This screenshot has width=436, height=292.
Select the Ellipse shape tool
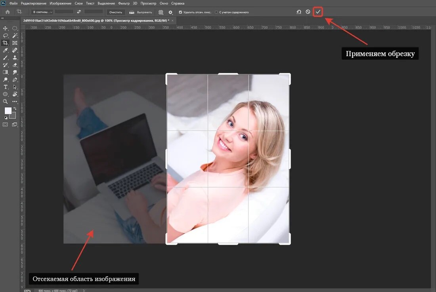[5, 94]
